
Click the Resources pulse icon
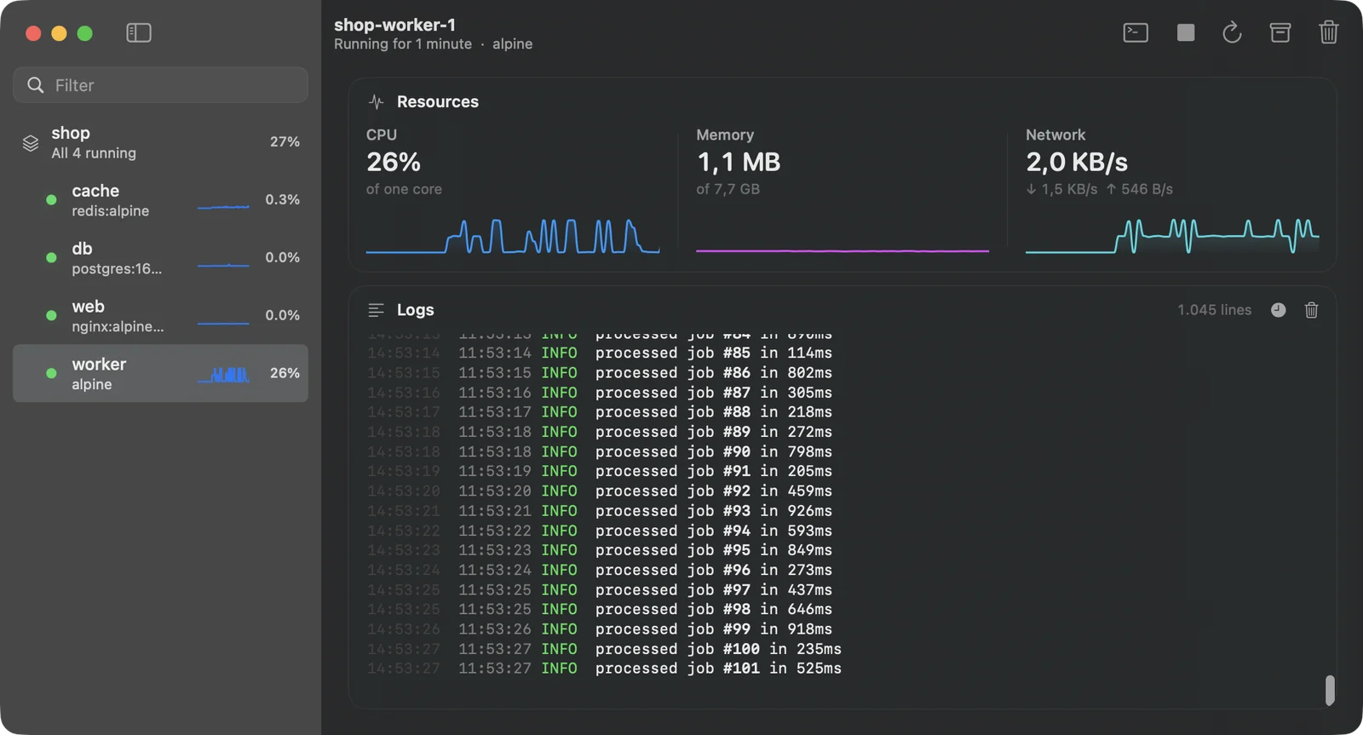[376, 102]
